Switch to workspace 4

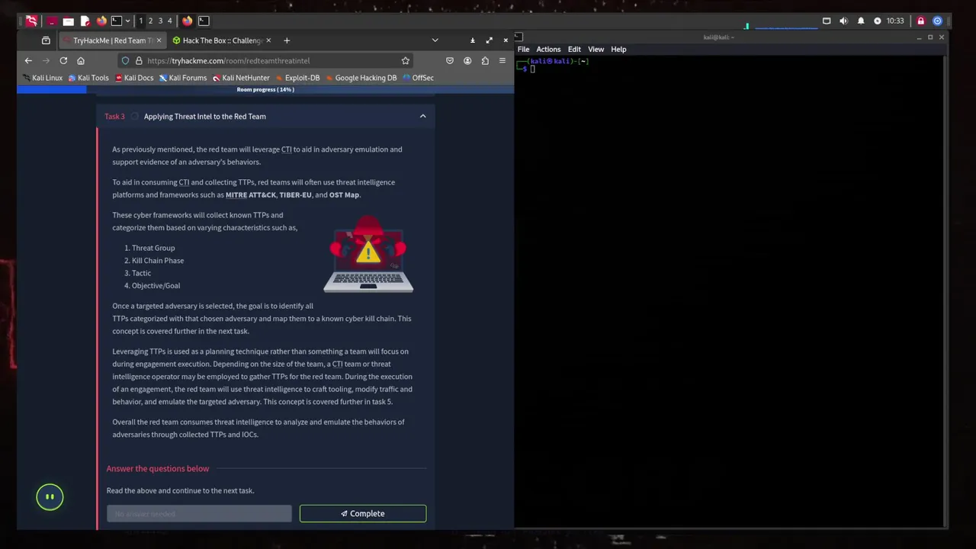(170, 21)
